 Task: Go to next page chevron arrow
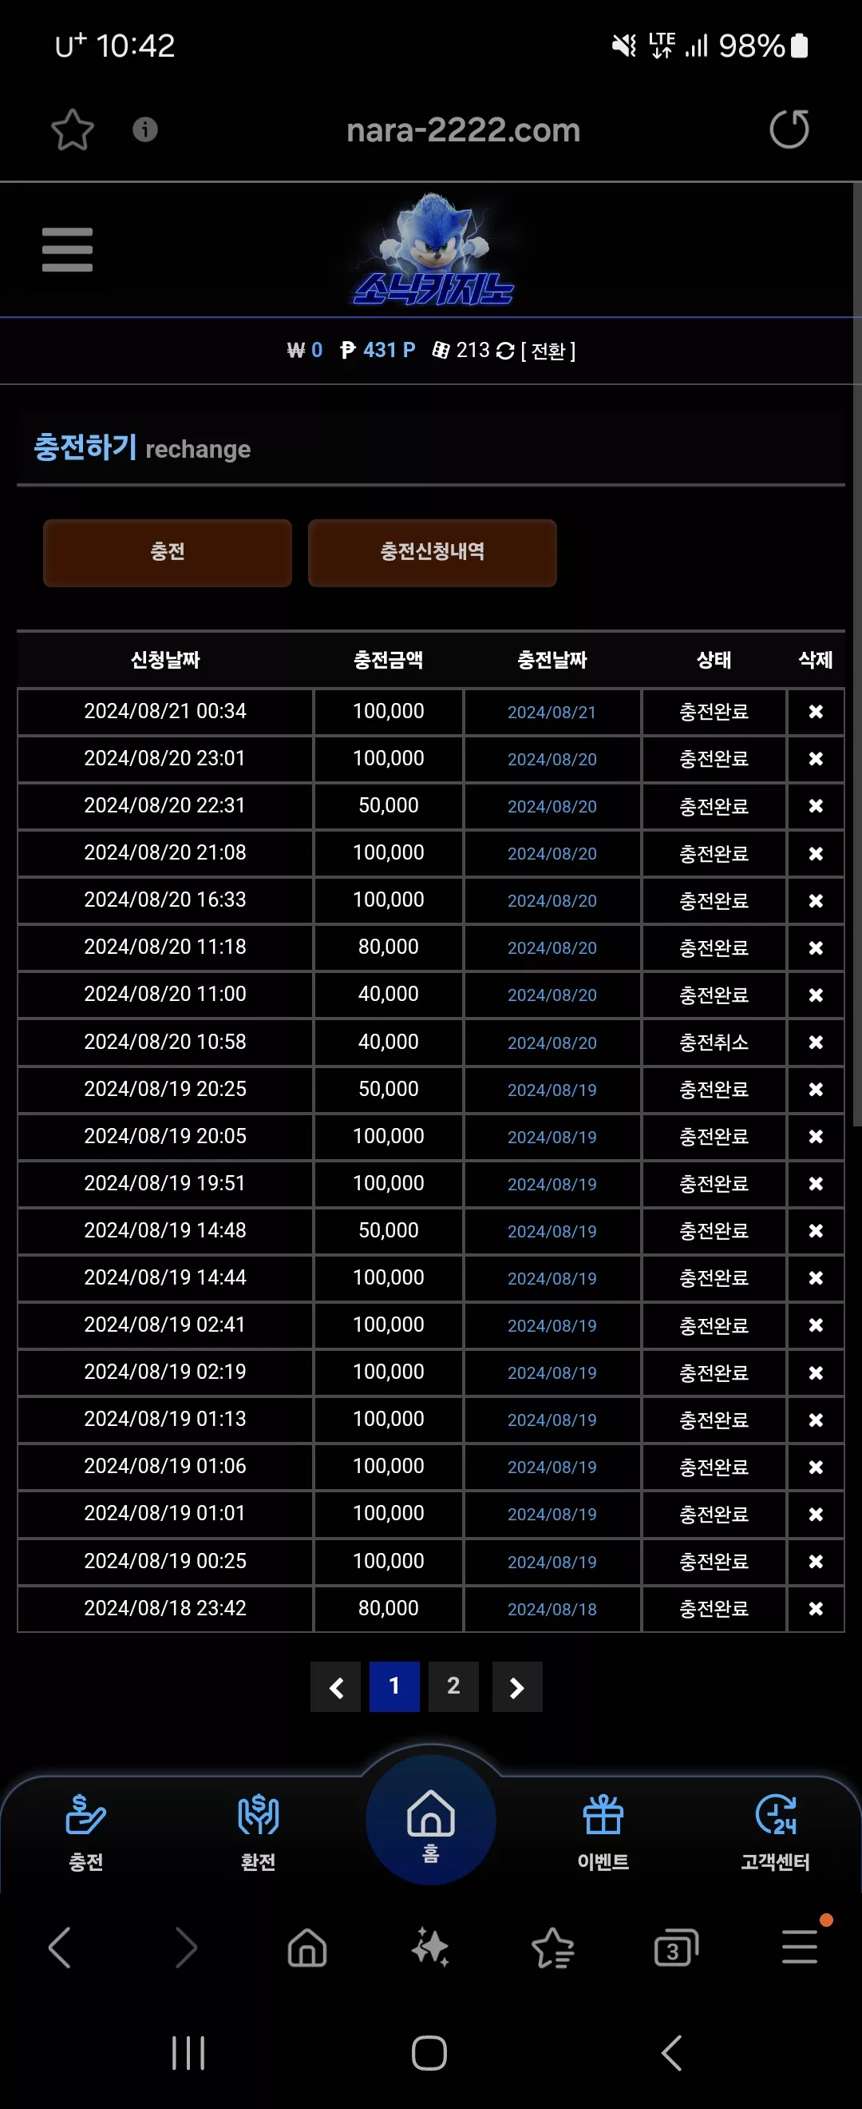(517, 1686)
